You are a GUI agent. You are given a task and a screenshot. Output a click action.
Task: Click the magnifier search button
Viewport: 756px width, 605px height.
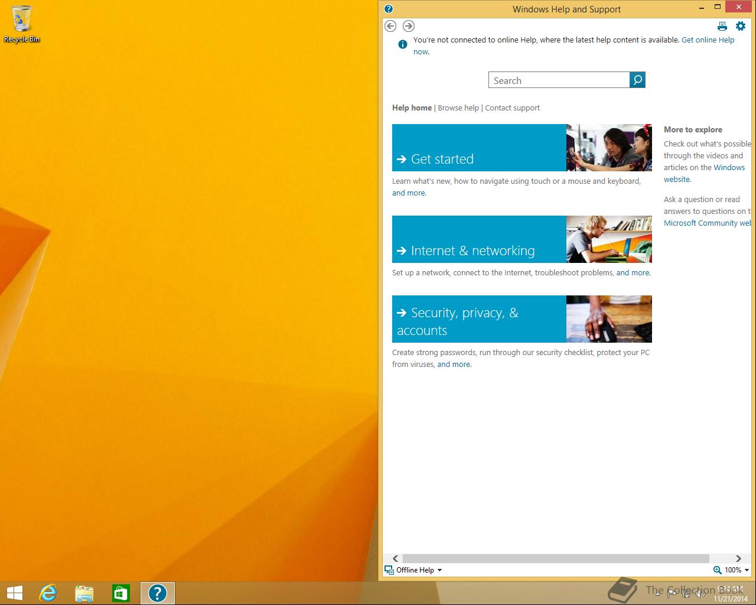point(637,80)
